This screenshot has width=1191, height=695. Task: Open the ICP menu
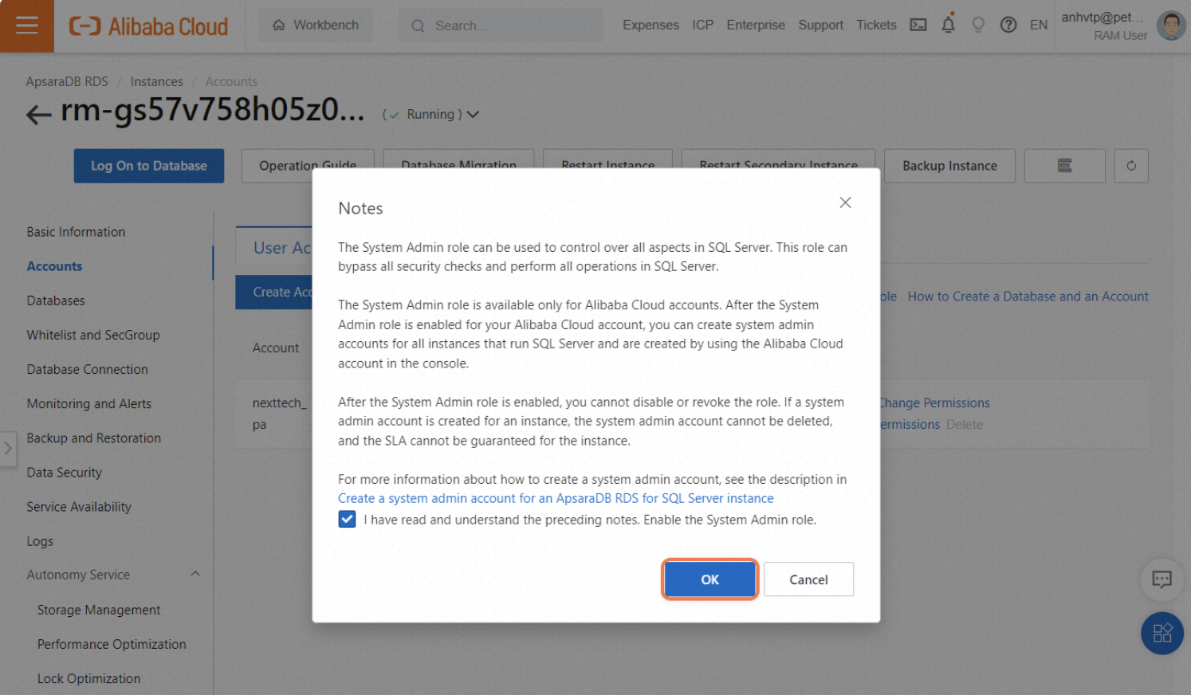coord(702,25)
